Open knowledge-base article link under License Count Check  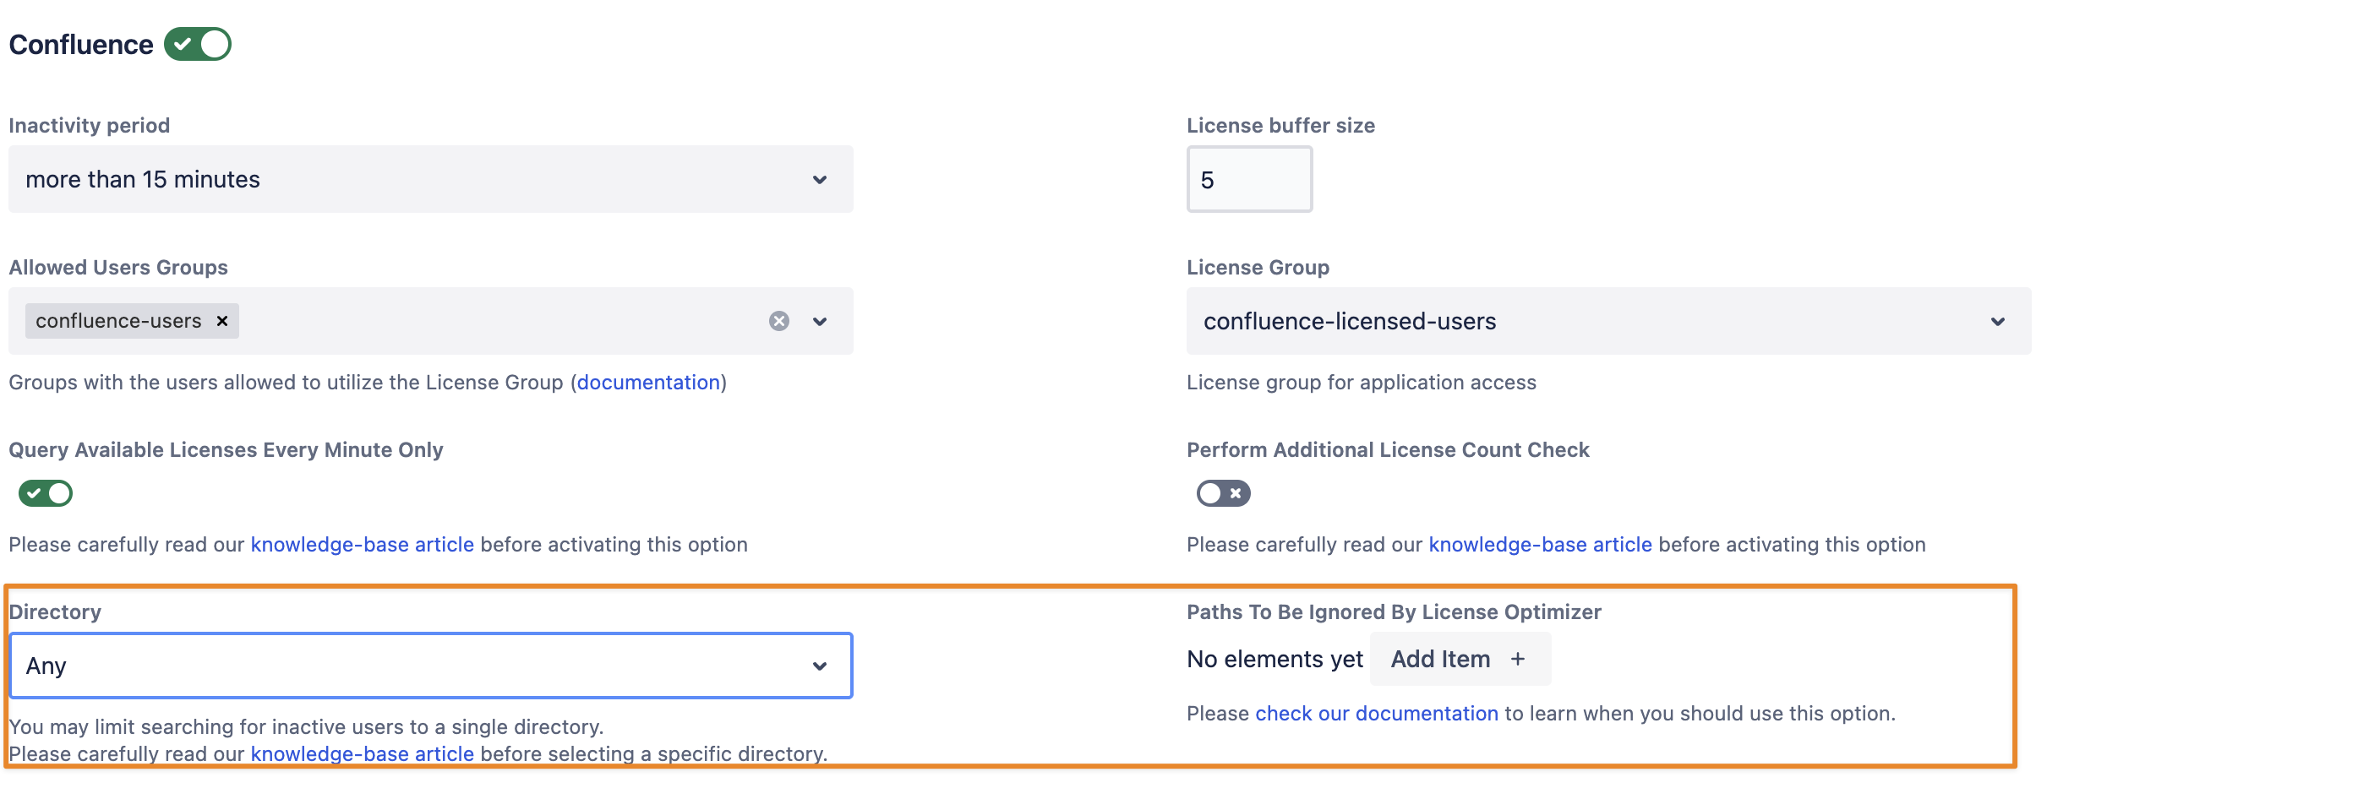(x=1540, y=545)
